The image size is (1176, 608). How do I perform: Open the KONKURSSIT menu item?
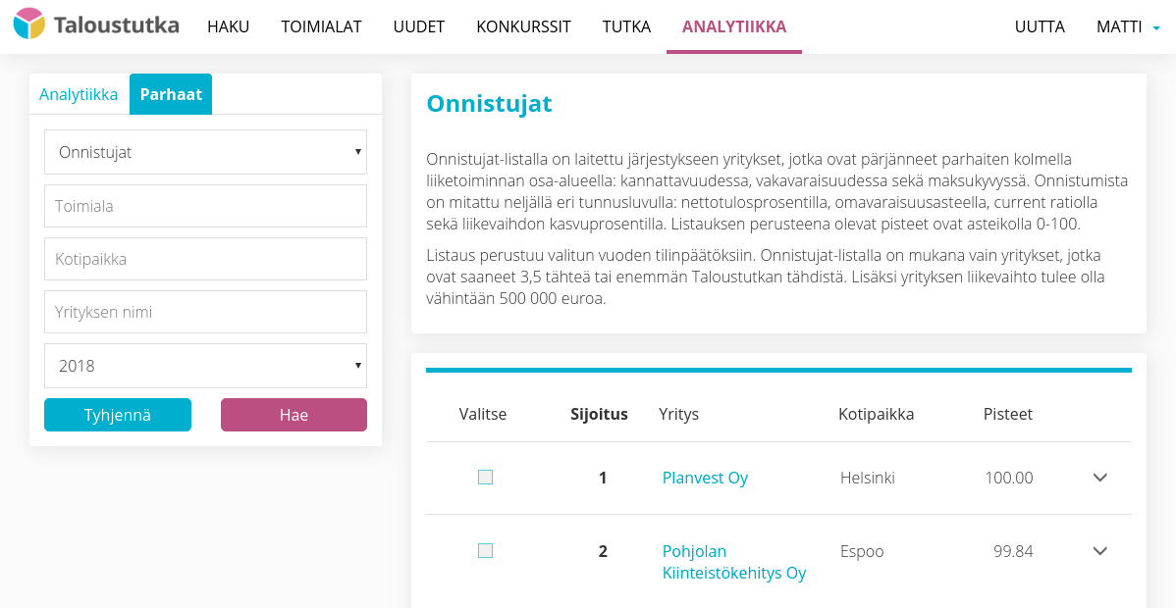coord(523,26)
